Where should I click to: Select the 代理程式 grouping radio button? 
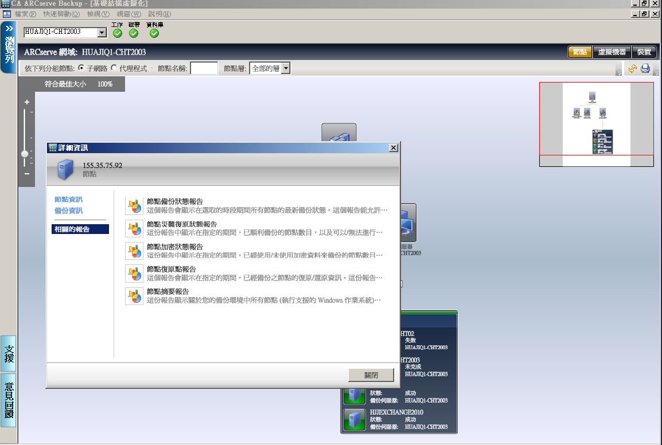tap(114, 68)
